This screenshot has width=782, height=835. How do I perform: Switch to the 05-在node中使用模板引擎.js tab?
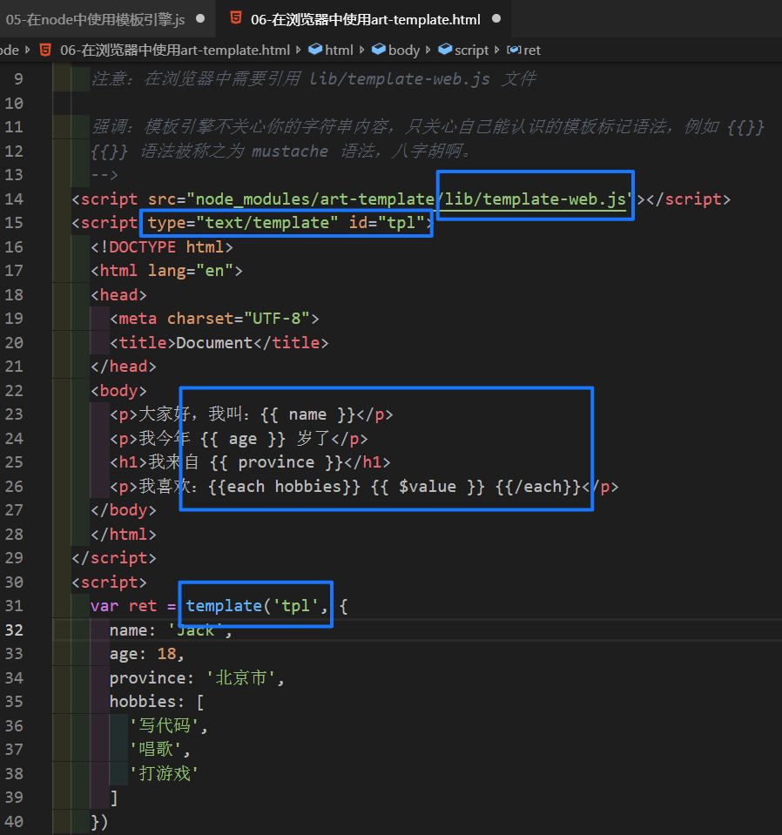pos(95,20)
